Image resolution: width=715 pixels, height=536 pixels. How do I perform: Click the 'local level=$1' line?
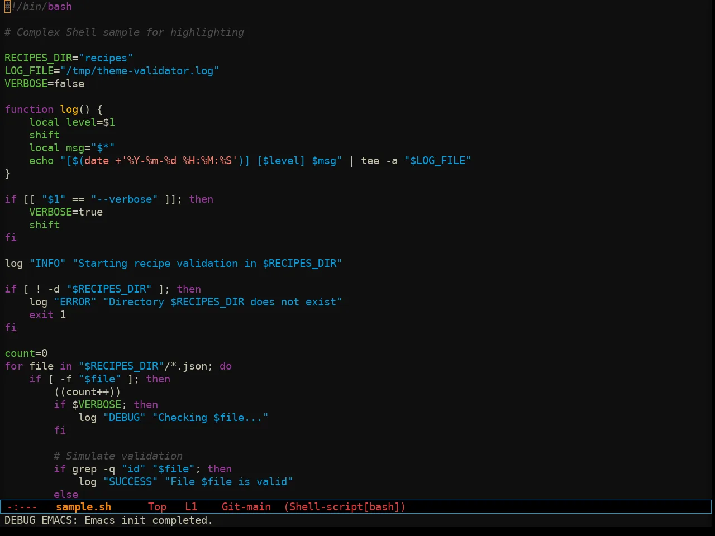(72, 122)
